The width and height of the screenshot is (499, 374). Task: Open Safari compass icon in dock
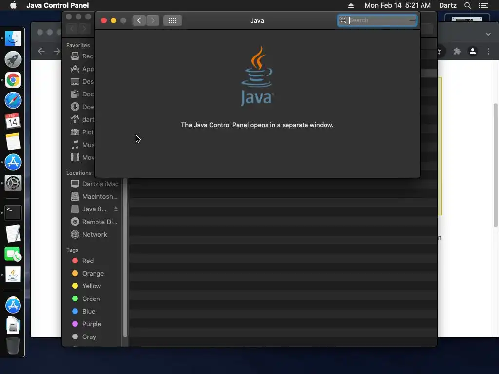[x=13, y=100]
